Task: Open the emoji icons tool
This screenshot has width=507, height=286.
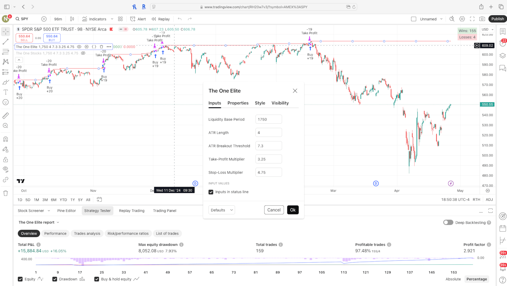Action: point(6,102)
